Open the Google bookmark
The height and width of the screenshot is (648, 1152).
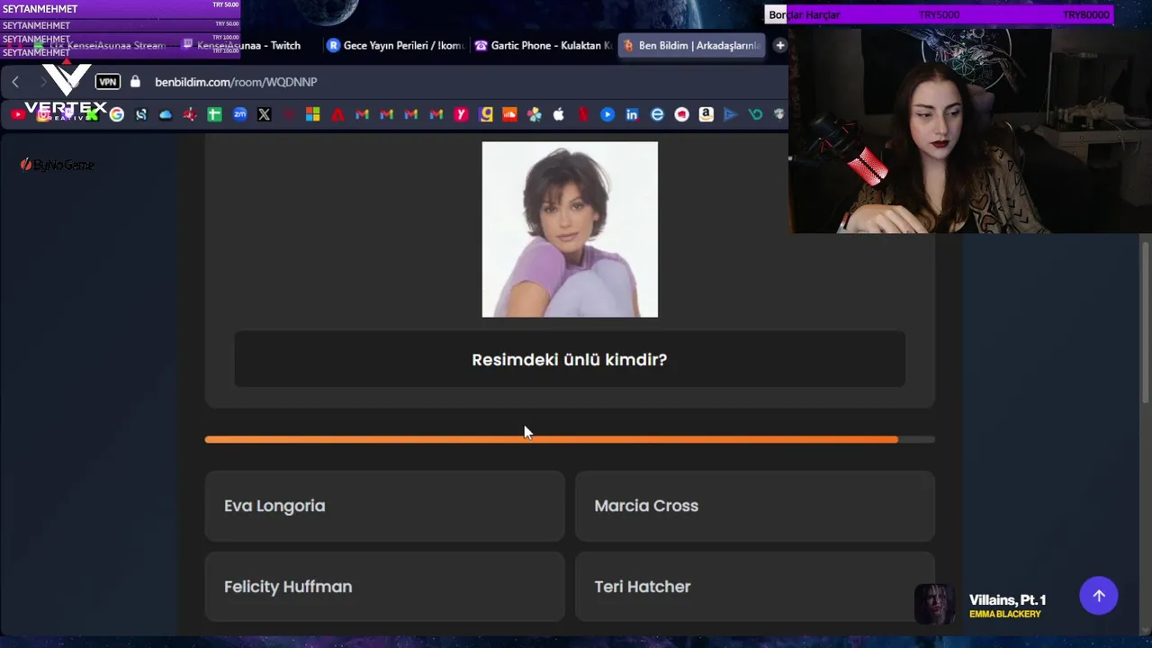click(x=116, y=114)
